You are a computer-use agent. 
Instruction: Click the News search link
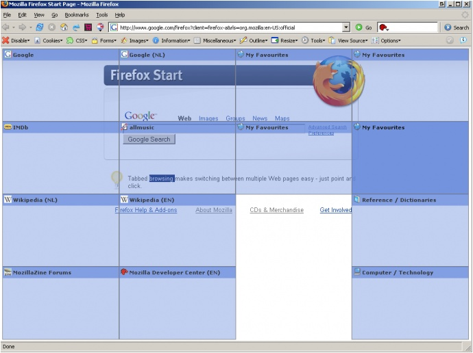click(260, 118)
